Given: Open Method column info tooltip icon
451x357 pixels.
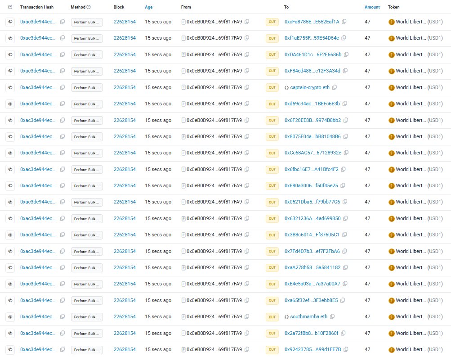Looking at the screenshot, I should (89, 7).
